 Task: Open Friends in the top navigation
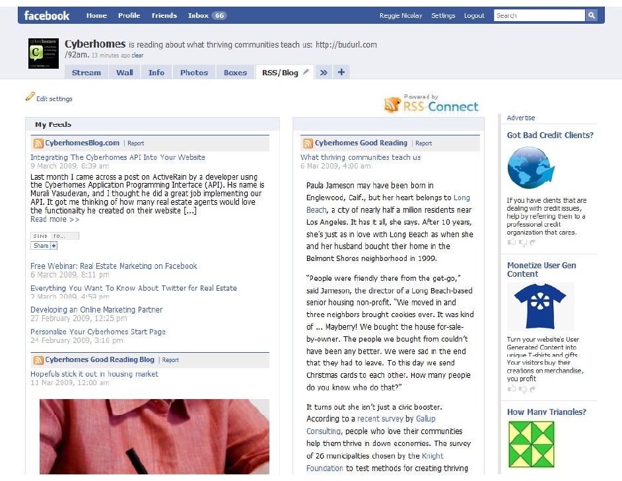[x=164, y=15]
